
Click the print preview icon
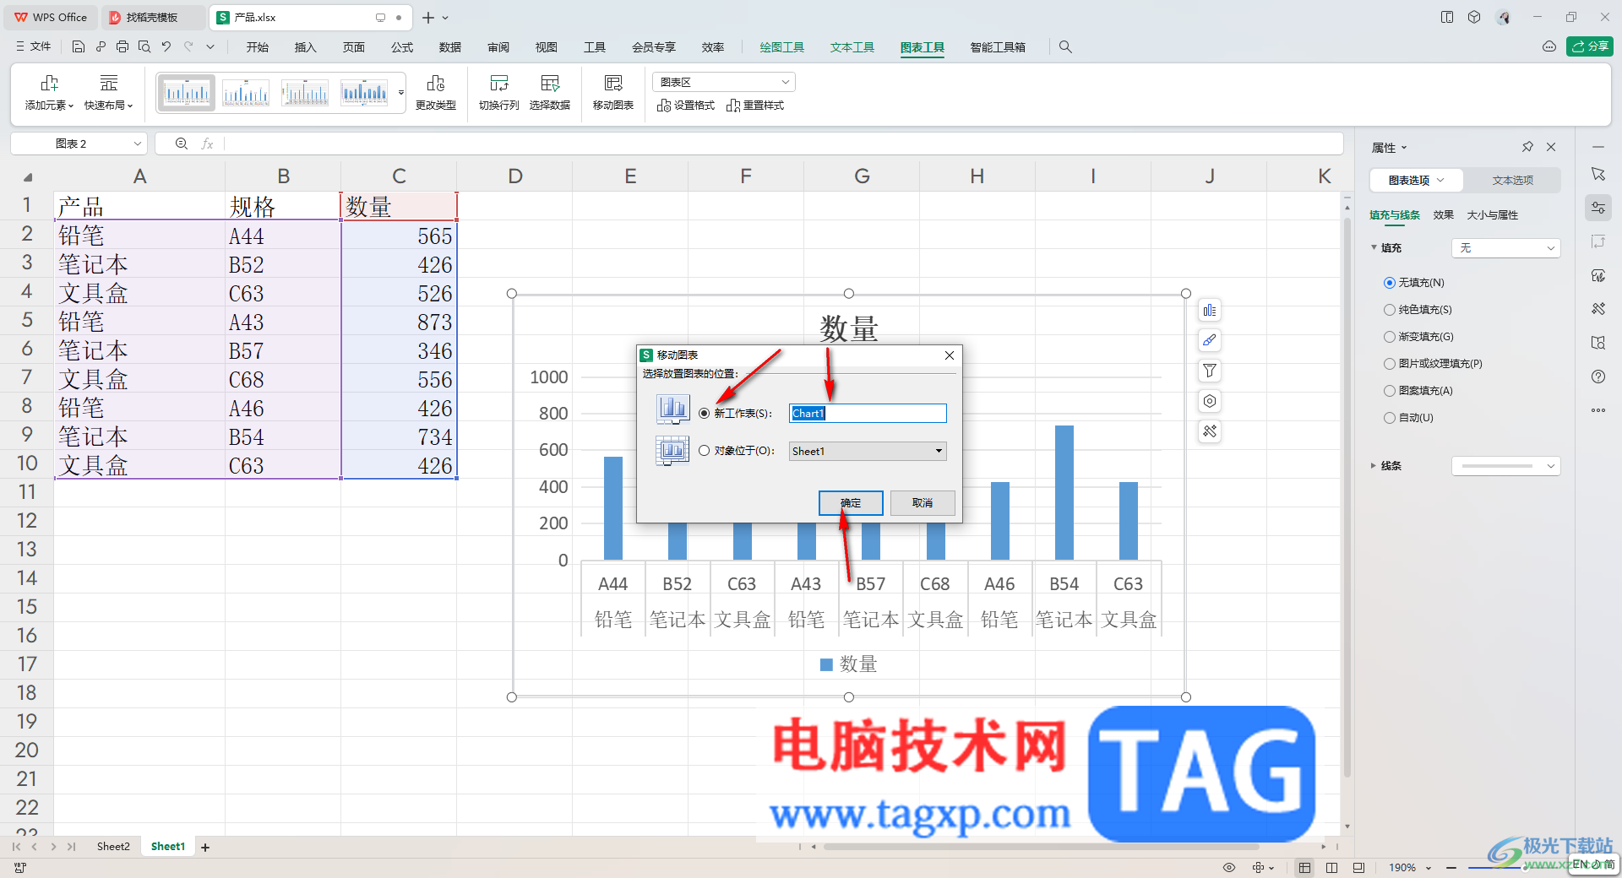[144, 47]
